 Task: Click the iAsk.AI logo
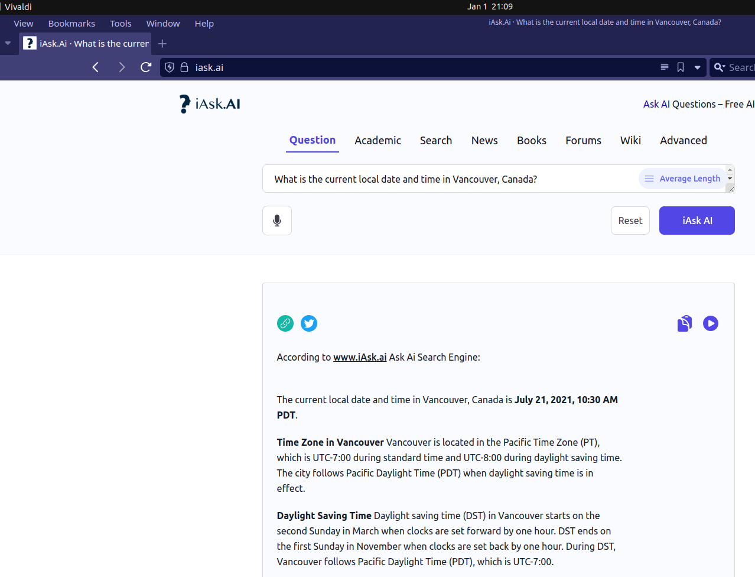(x=210, y=104)
